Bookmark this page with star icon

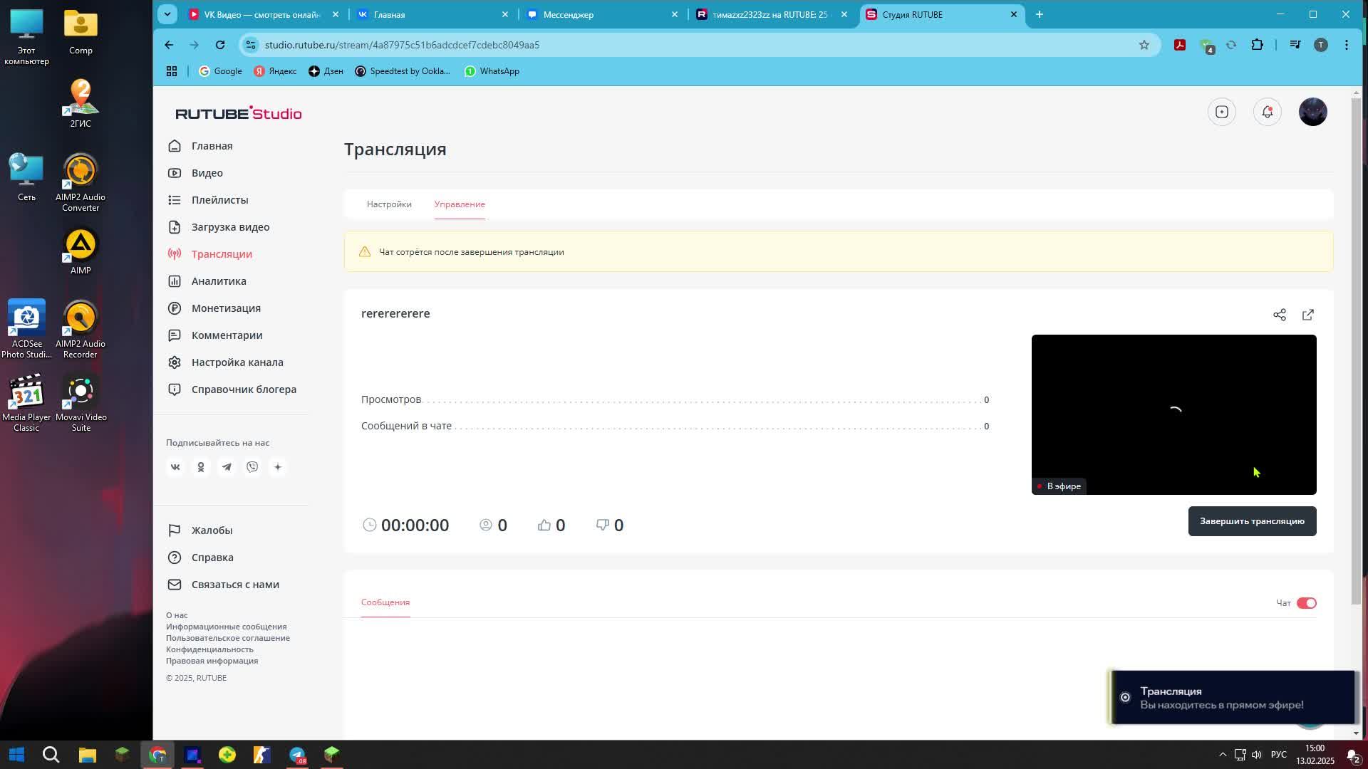pos(1144,45)
